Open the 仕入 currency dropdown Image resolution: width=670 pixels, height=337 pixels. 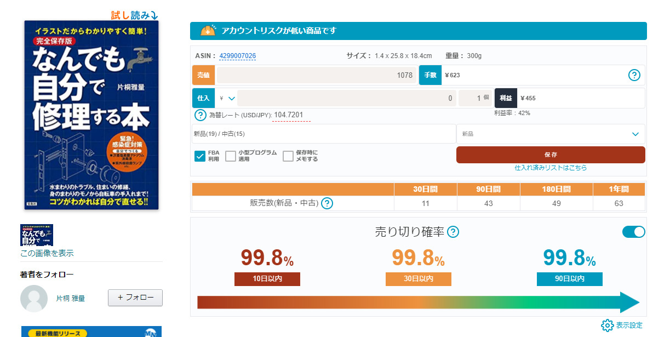point(227,98)
